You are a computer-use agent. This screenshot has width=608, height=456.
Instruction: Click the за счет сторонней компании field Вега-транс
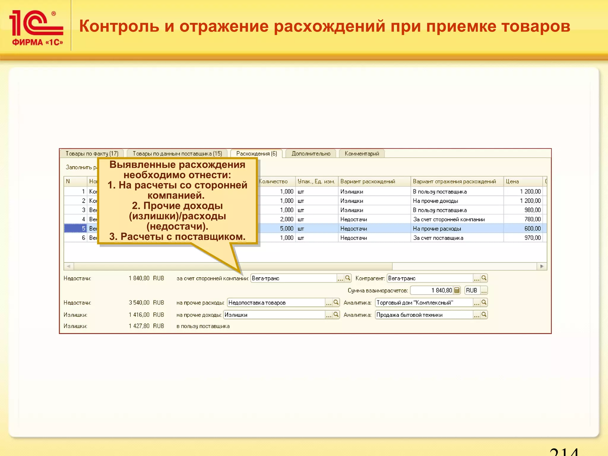(294, 278)
